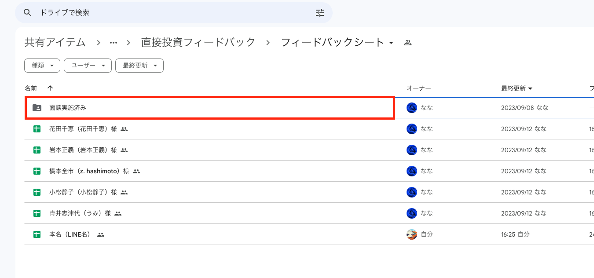The height and width of the screenshot is (278, 594).
Task: Open the フィードバックシート breadcrumb dropdown arrow
Action: point(392,42)
